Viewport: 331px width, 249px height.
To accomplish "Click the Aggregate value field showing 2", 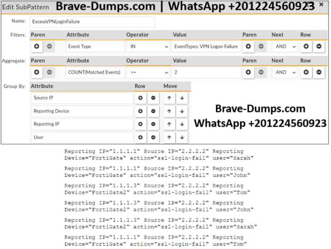I will coord(206,72).
